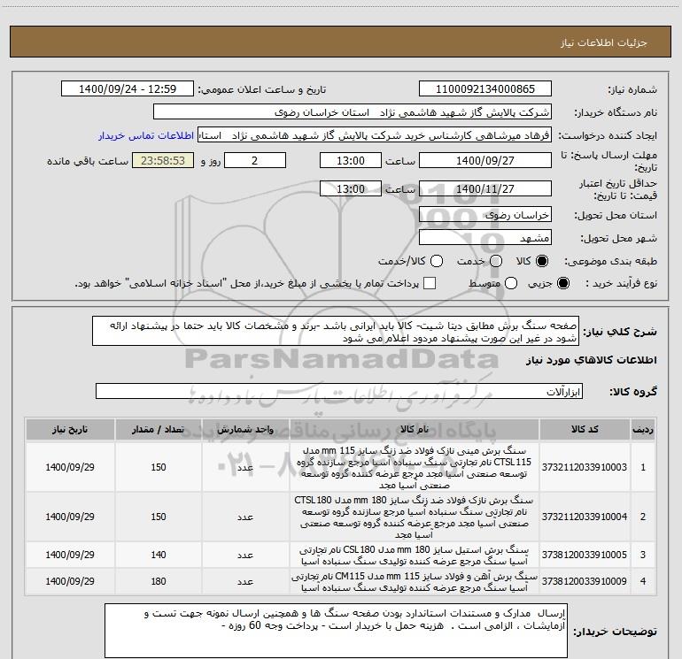Click the buyer notes text area

[336, 631]
